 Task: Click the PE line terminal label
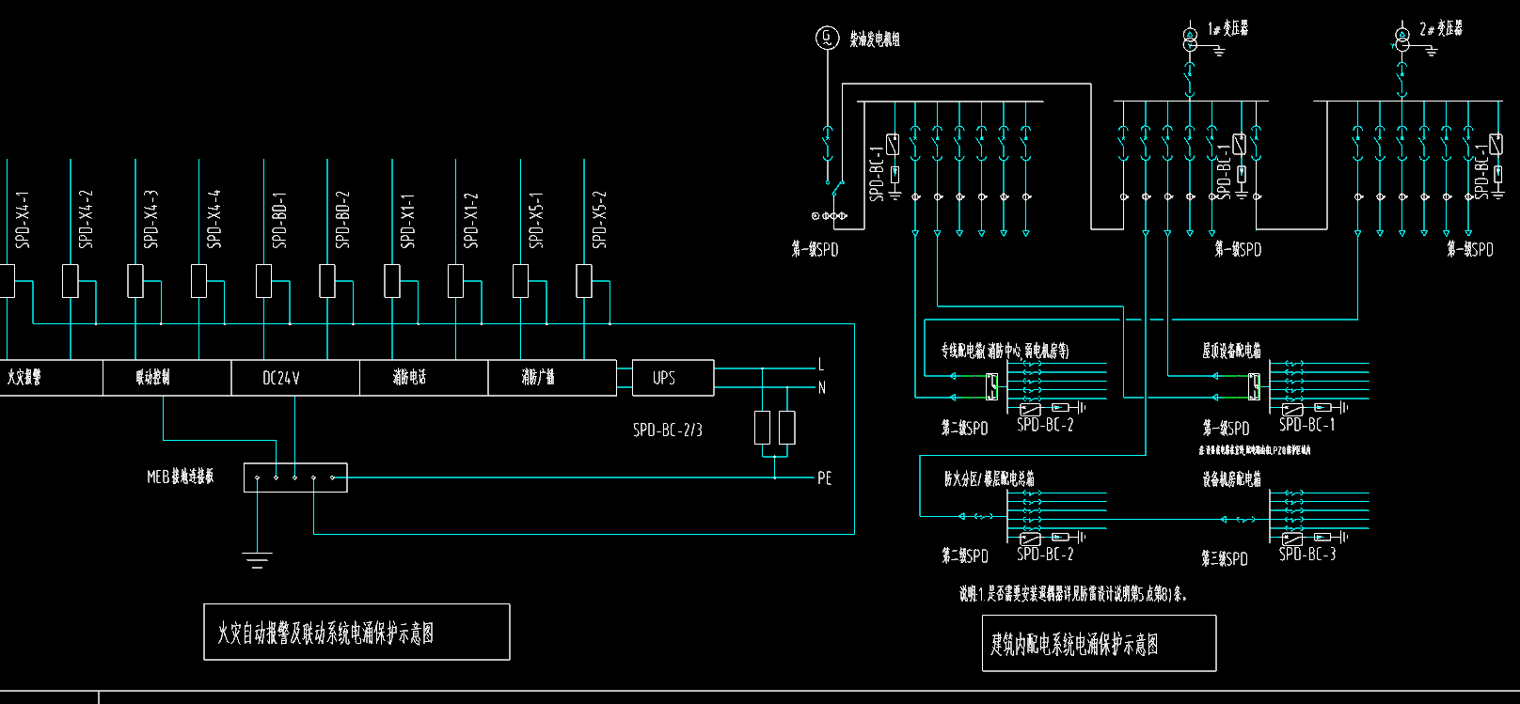pos(825,478)
